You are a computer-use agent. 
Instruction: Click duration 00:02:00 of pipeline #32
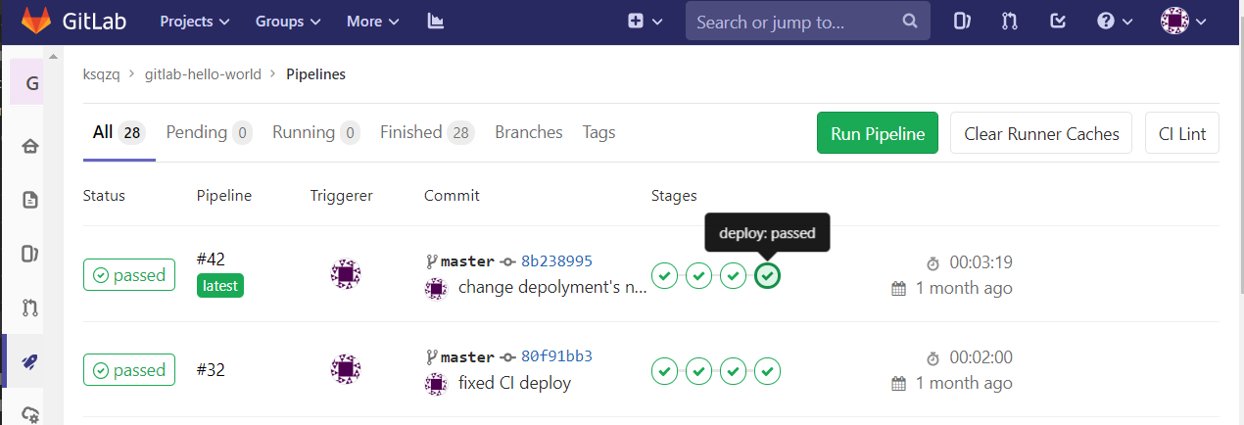coord(981,357)
